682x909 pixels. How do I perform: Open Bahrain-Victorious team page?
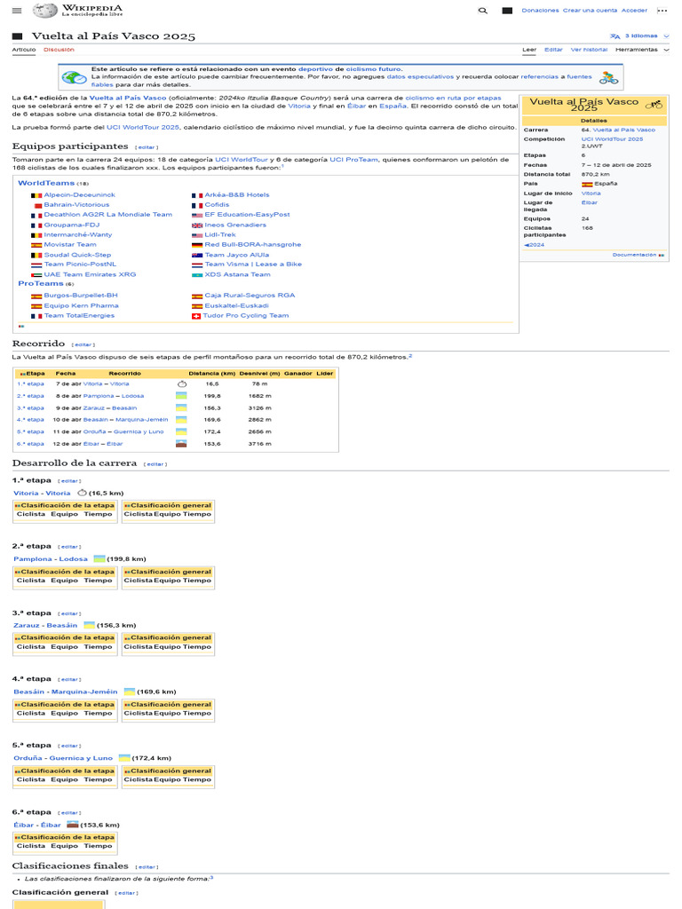tap(76, 205)
